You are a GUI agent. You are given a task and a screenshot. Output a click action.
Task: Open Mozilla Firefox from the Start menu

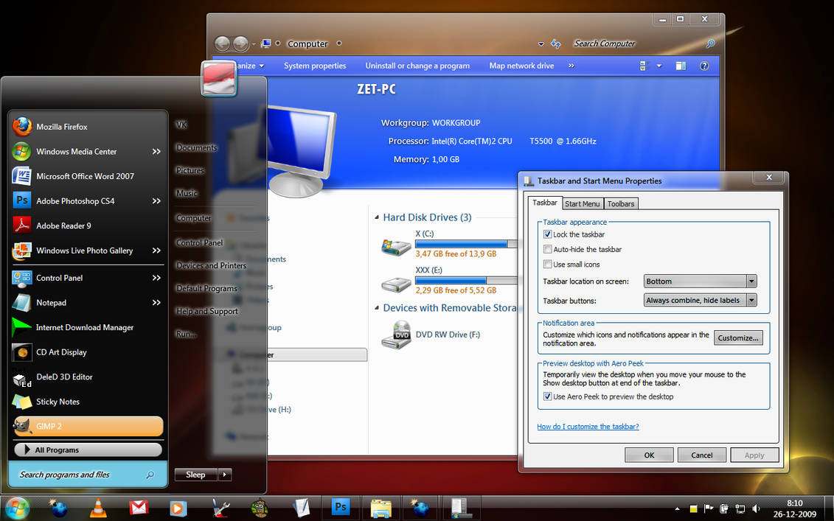coord(88,127)
